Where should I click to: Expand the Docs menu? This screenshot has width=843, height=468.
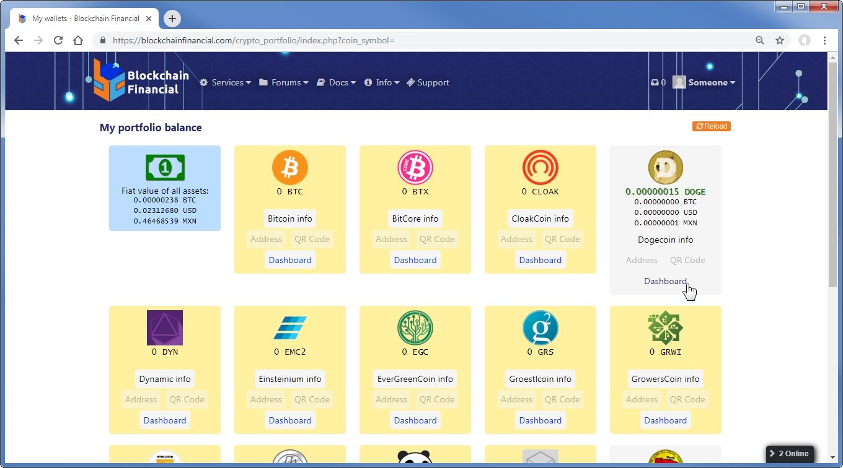coord(337,82)
